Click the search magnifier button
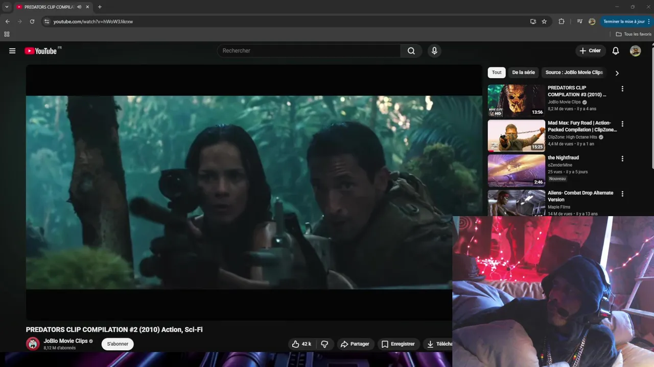Screen dimensions: 654x367 click(411, 51)
